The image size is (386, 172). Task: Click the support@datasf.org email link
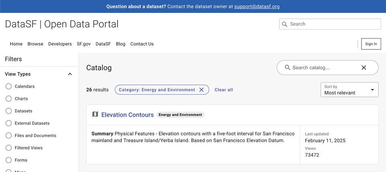[x=257, y=7]
